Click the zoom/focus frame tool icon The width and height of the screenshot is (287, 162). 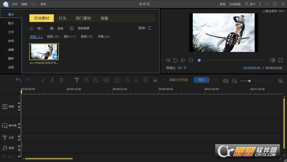point(96,80)
